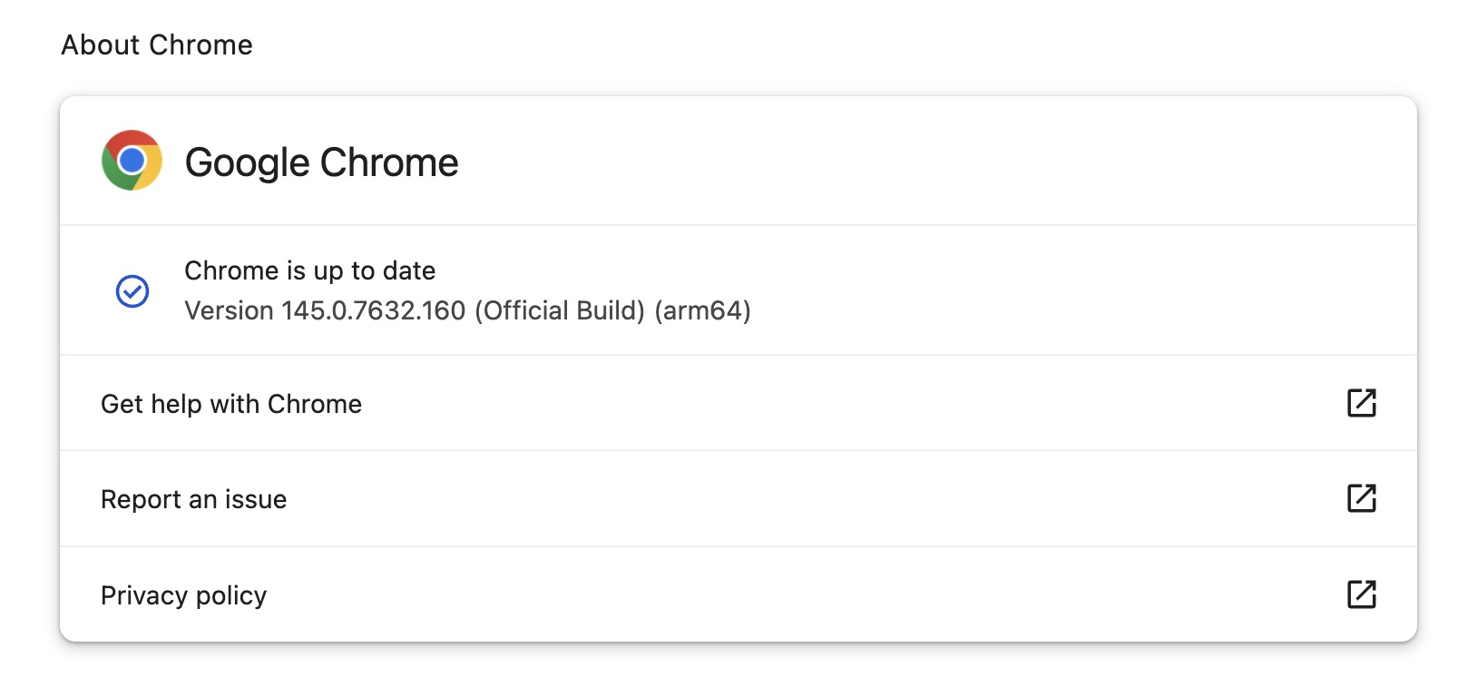Viewport: 1477px width, 697px height.
Task: Click the blue up-to-date checkmark icon
Action: click(132, 291)
